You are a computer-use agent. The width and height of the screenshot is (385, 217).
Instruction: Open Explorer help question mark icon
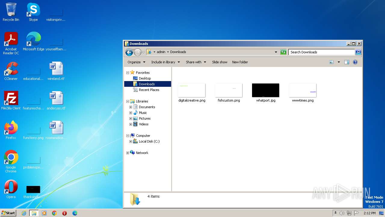(355, 62)
